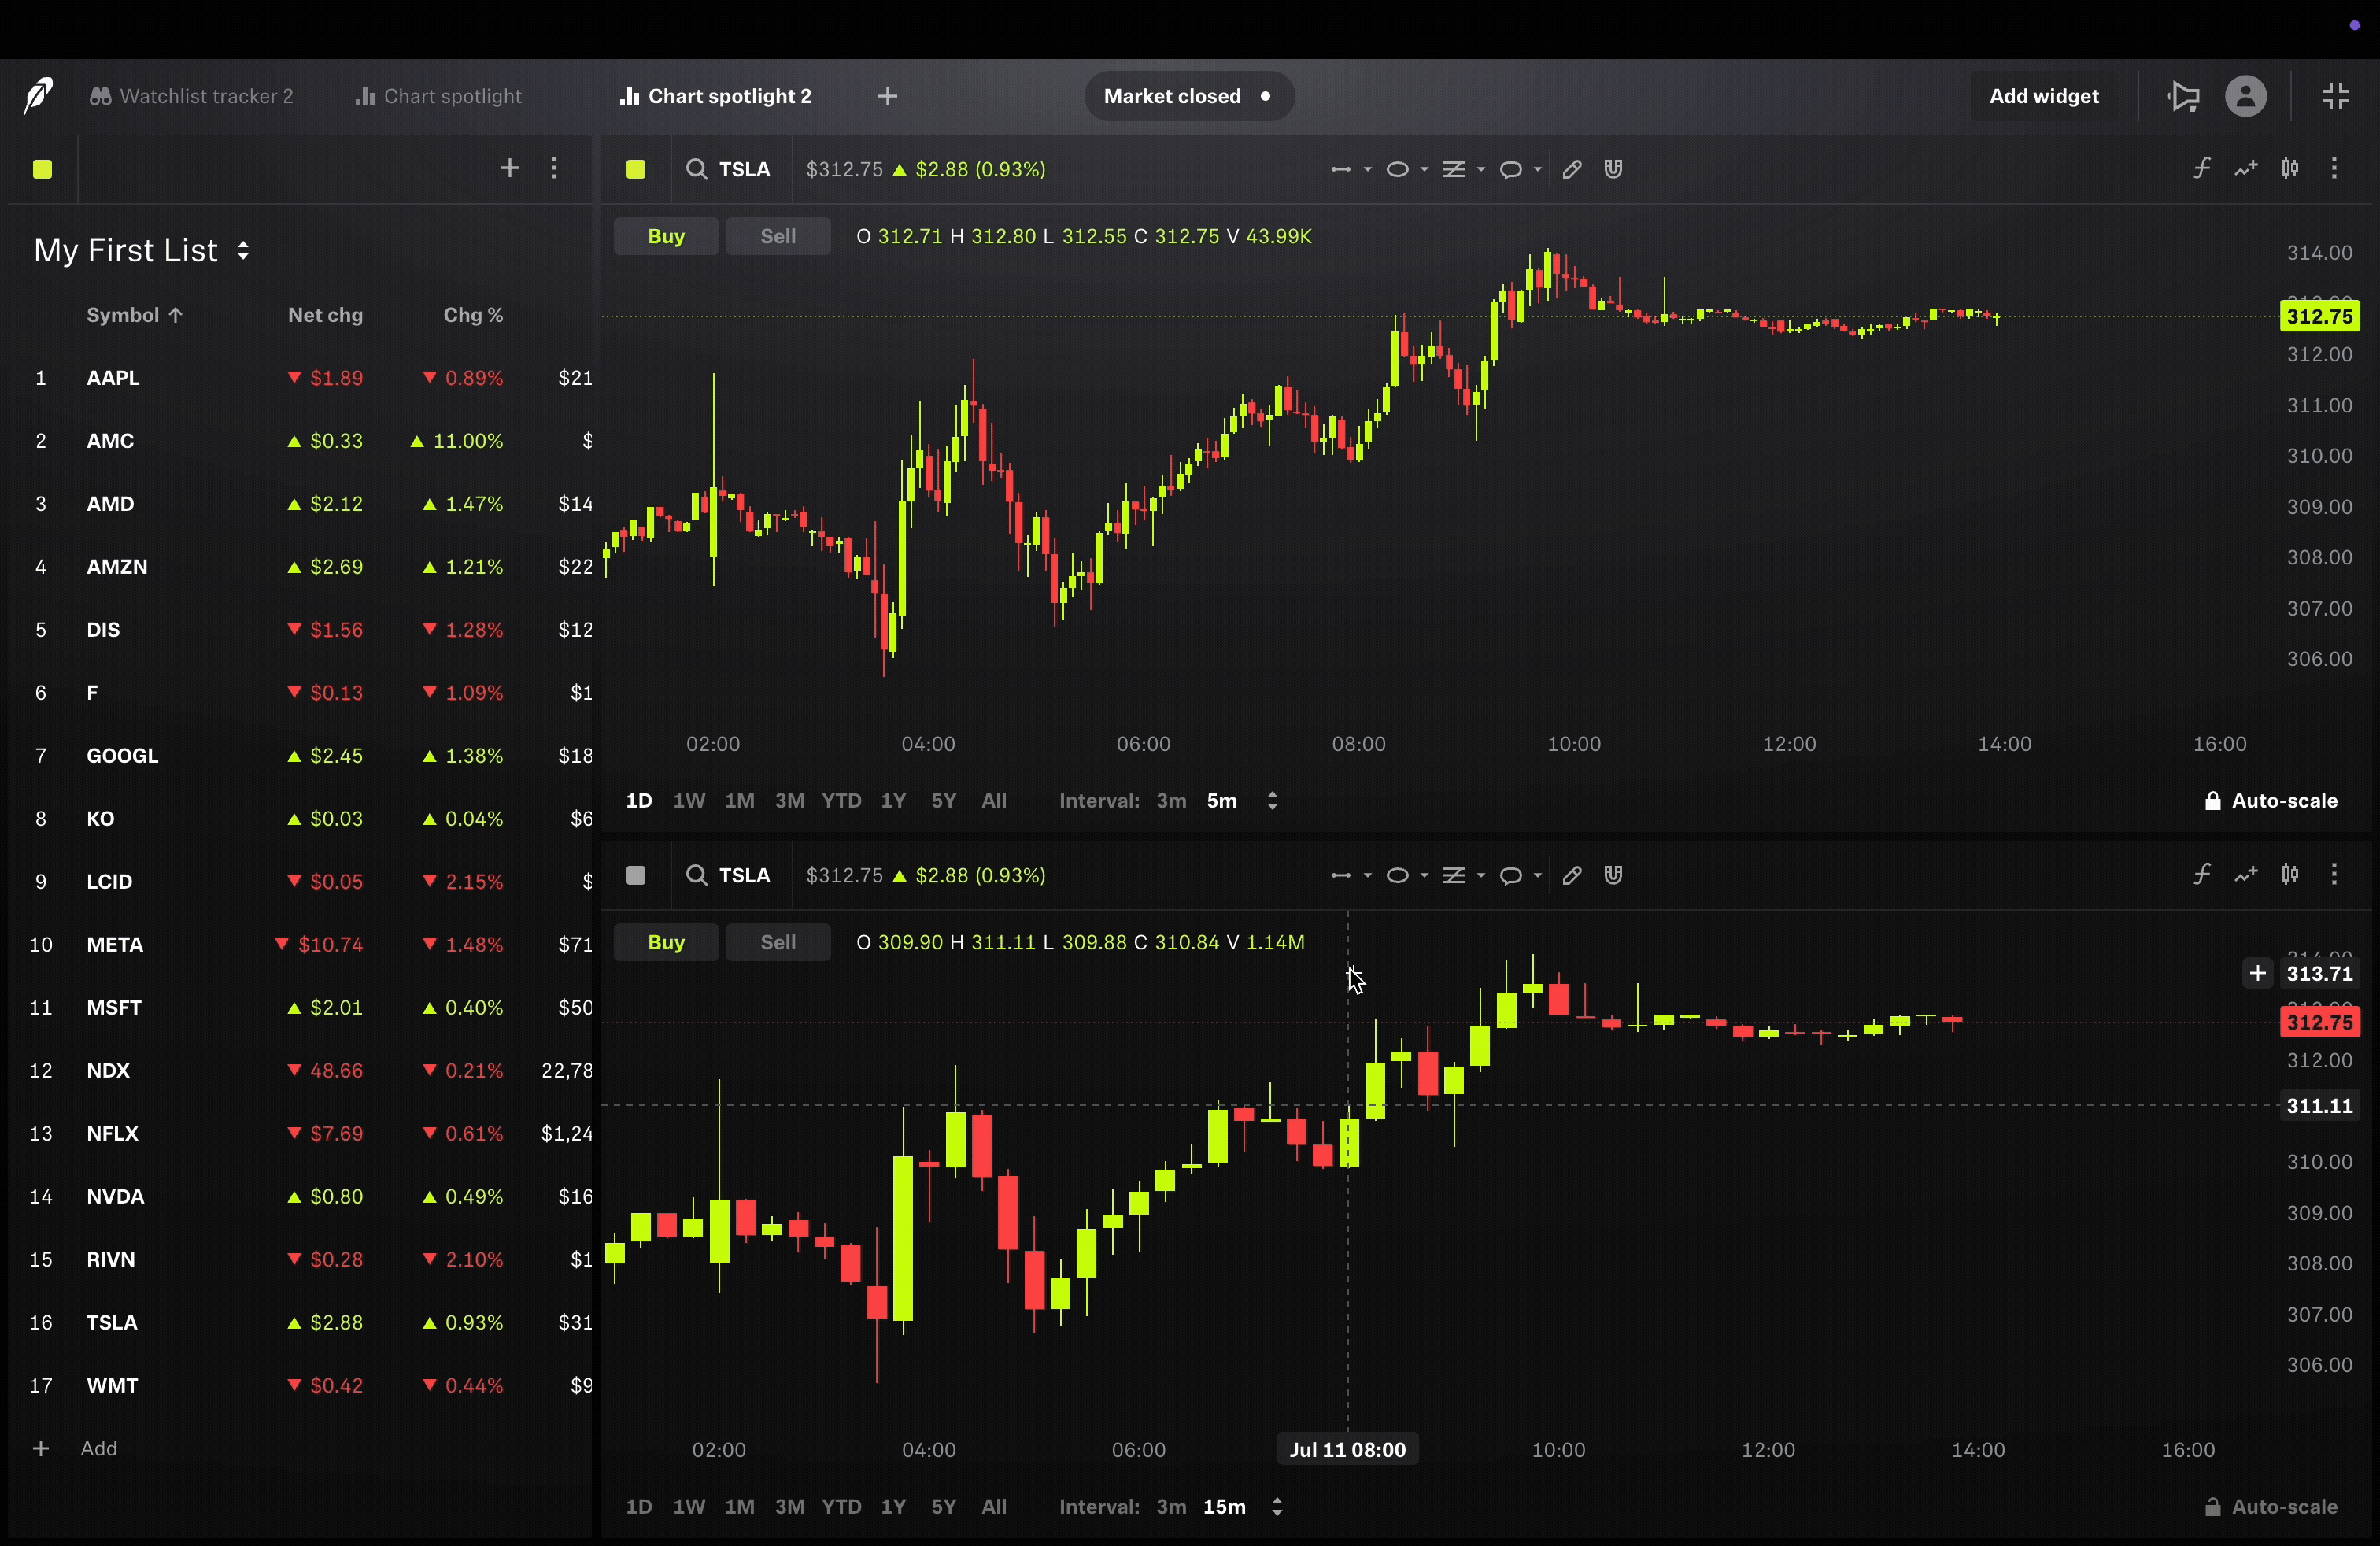
Task: Open the indicators function icon in the bottom chart
Action: pyautogui.click(x=2202, y=874)
